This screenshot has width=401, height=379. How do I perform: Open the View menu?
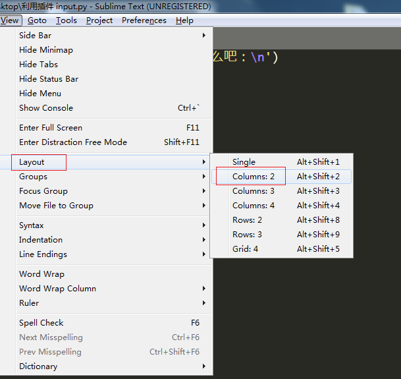tap(11, 20)
